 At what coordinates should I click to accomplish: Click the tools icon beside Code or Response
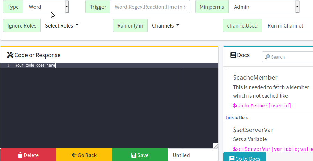tap(10, 55)
